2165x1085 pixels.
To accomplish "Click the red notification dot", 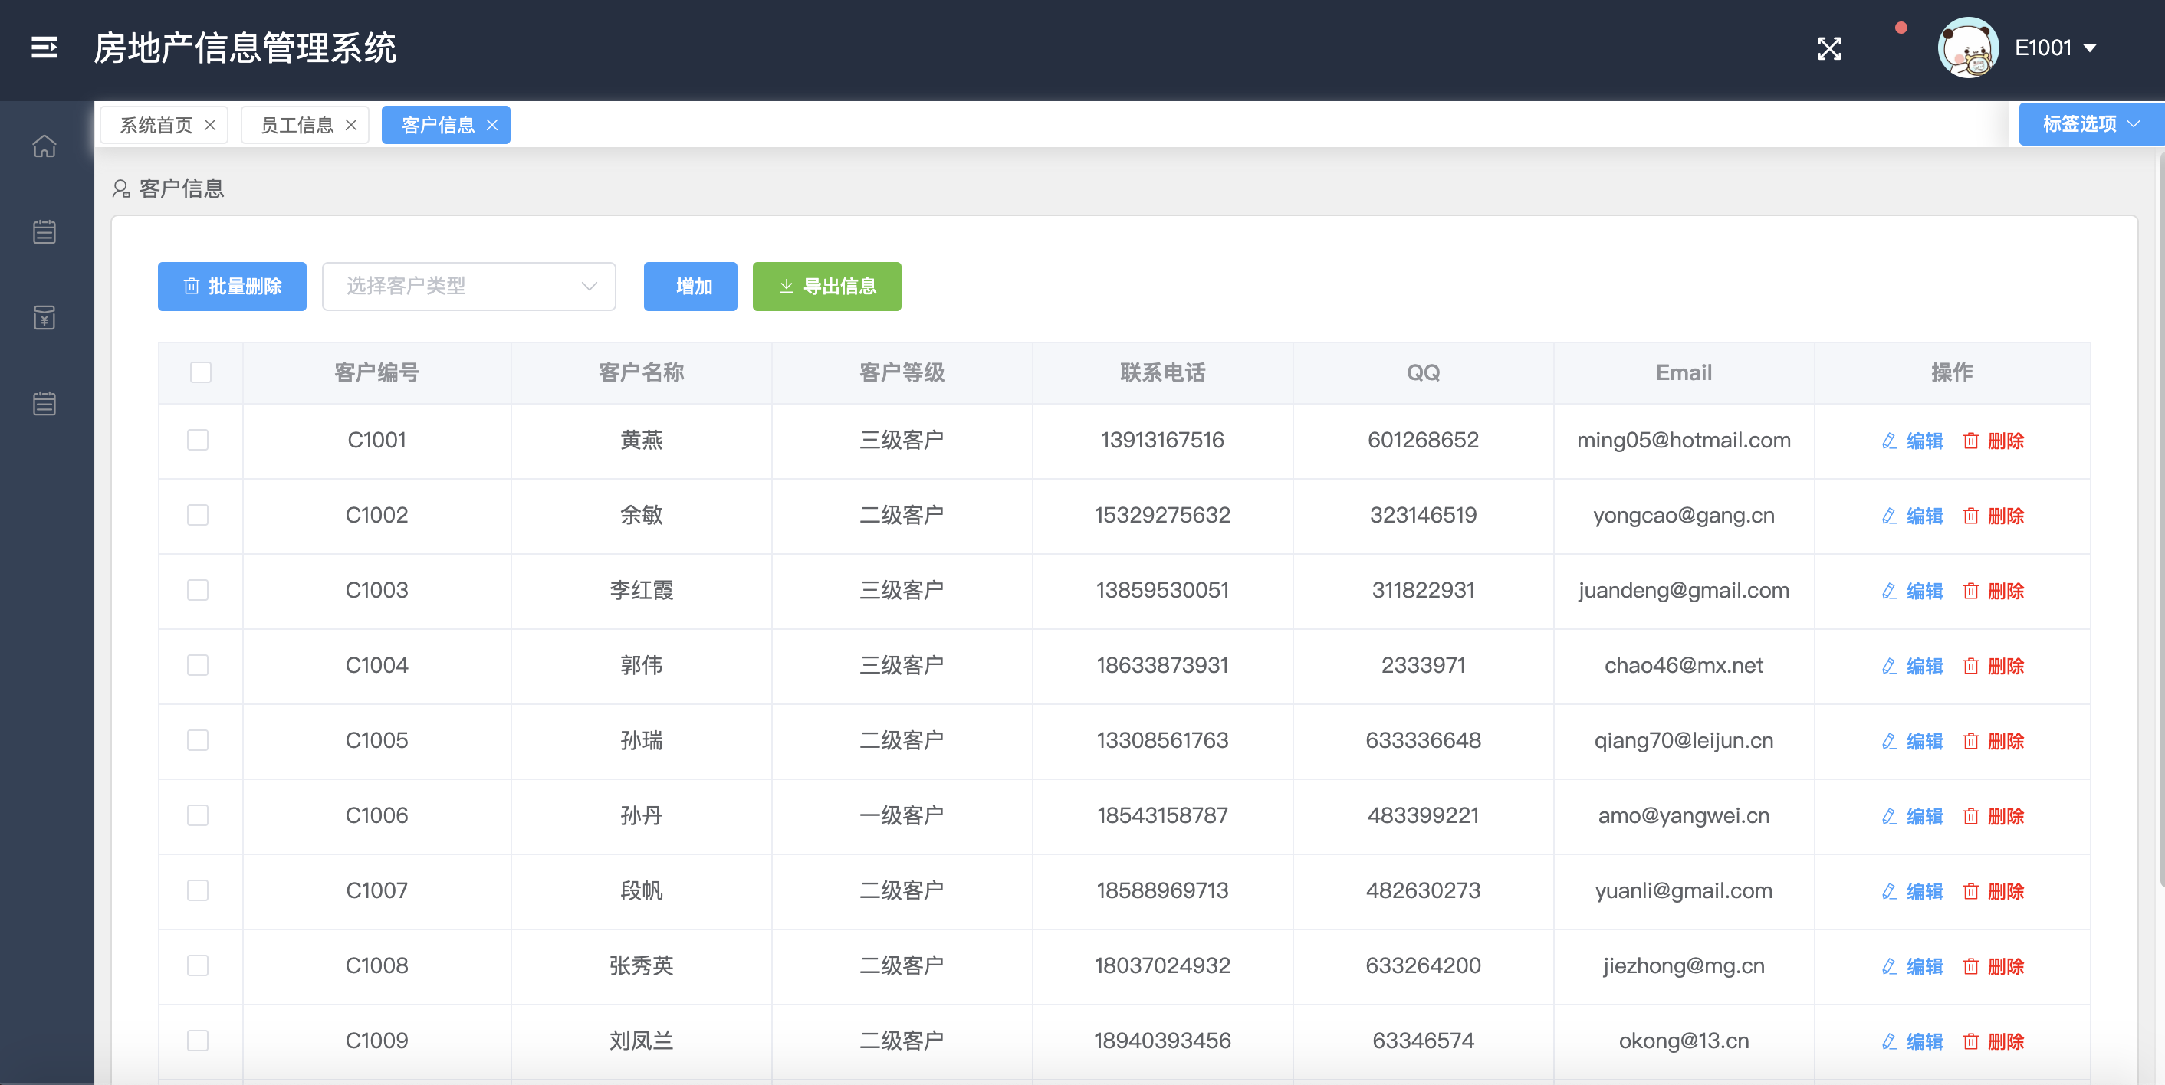I will pos(1901,28).
